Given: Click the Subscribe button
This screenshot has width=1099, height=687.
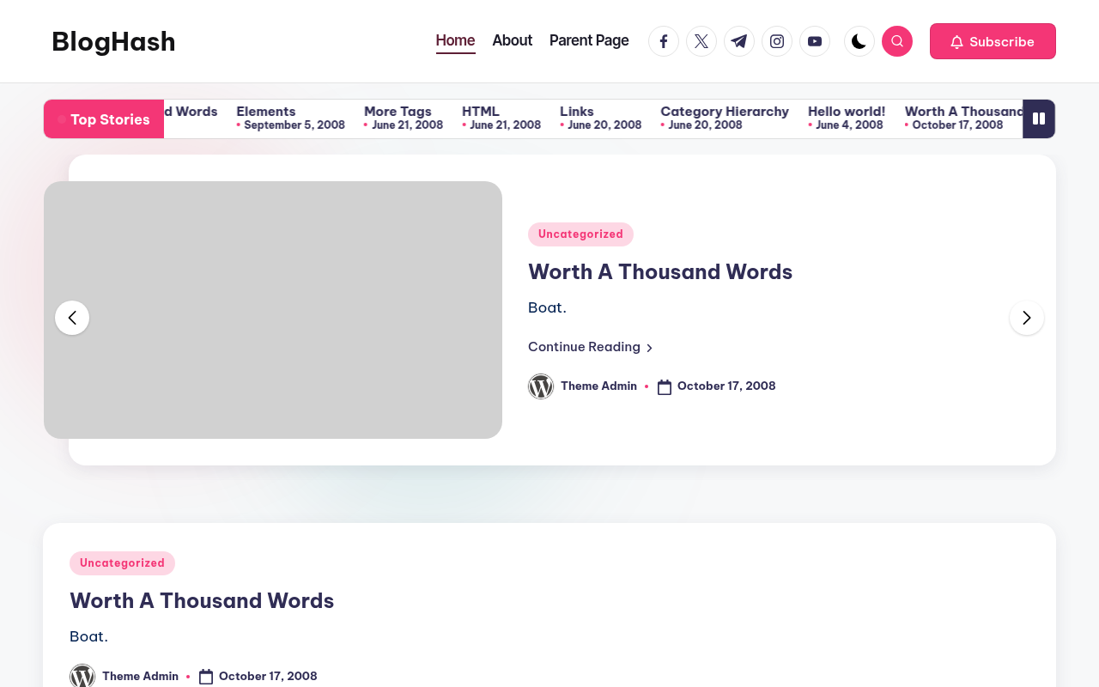Looking at the screenshot, I should (x=993, y=41).
